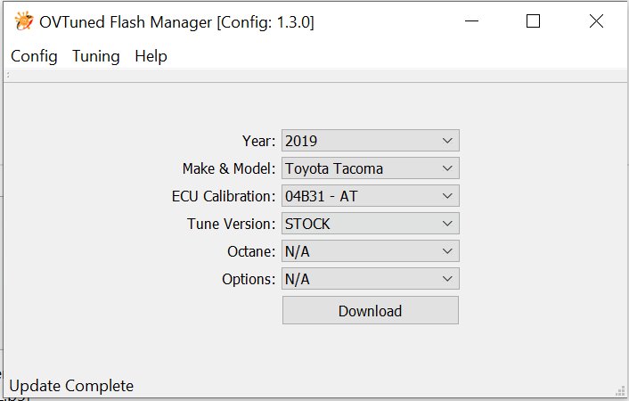Click the ECU Calibration: label

coord(224,196)
